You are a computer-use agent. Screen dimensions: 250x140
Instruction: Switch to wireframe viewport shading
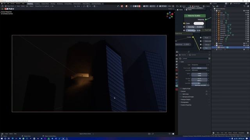134,6
